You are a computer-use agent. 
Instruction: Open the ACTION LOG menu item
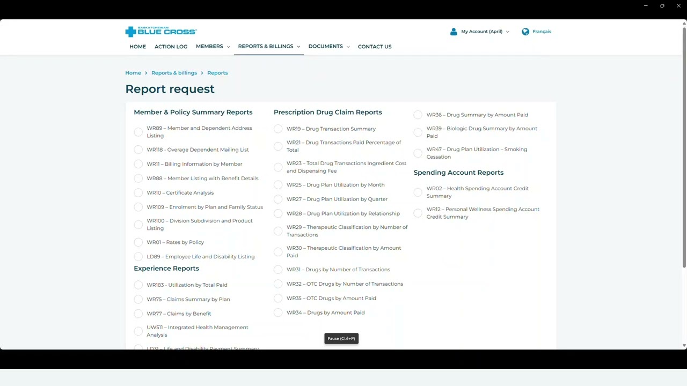[x=171, y=47]
